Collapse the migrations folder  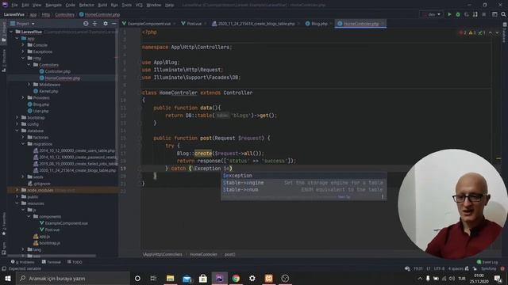coord(23,144)
